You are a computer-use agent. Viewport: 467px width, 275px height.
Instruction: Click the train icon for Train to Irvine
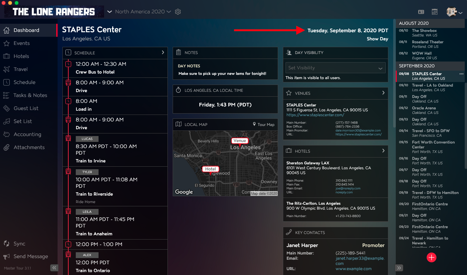click(x=68, y=138)
